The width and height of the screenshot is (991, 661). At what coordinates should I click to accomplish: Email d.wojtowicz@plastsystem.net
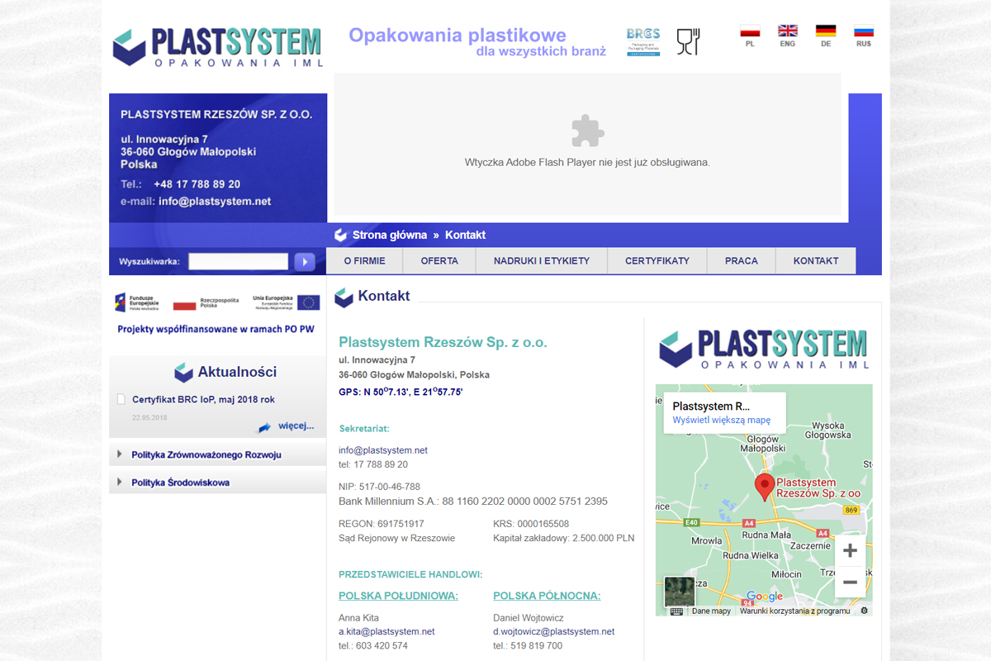point(554,632)
